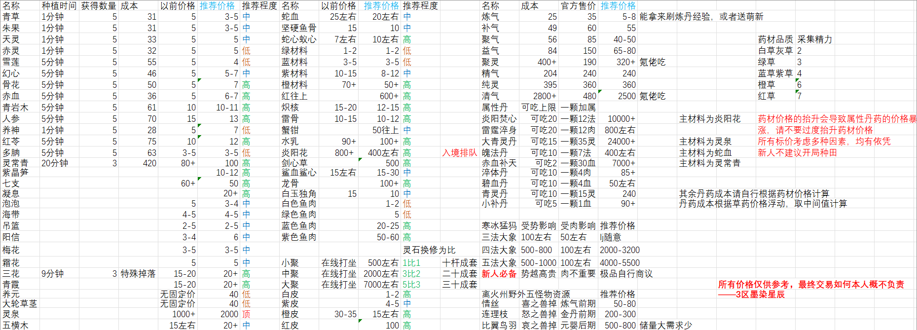Click the 青草 name cell
This screenshot has height=330, width=917.
11,17
